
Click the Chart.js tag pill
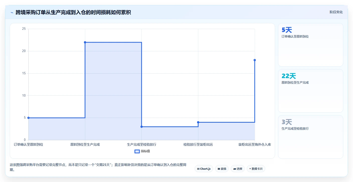click(x=204, y=169)
